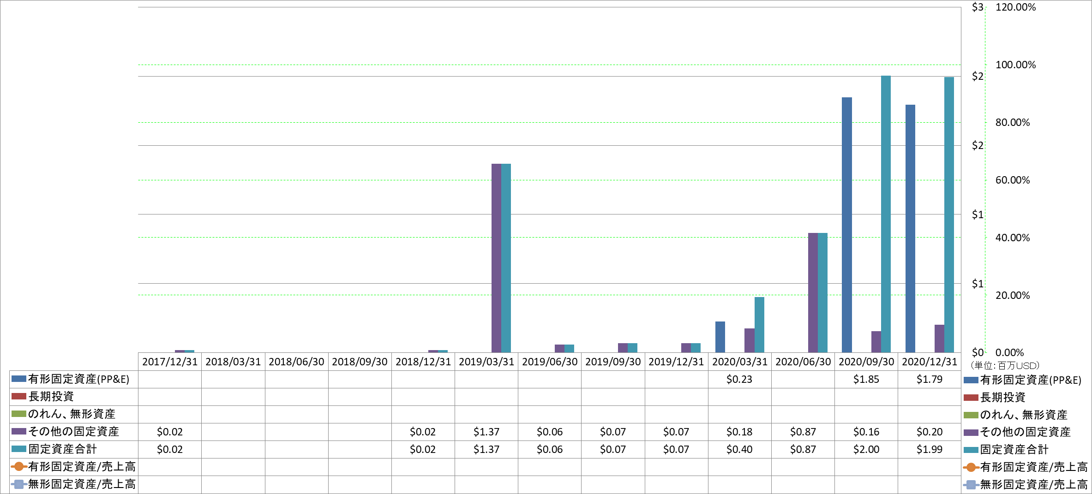
Task: Click the $1.85 PP&E cell
Action: [866, 379]
